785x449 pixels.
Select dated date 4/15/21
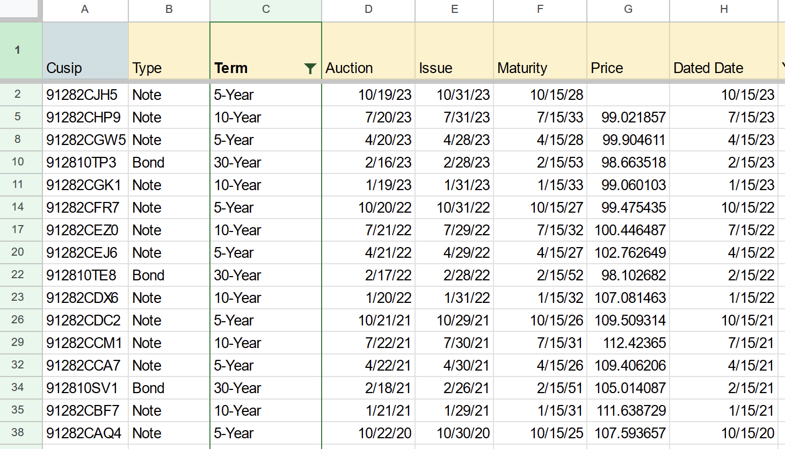[724, 365]
